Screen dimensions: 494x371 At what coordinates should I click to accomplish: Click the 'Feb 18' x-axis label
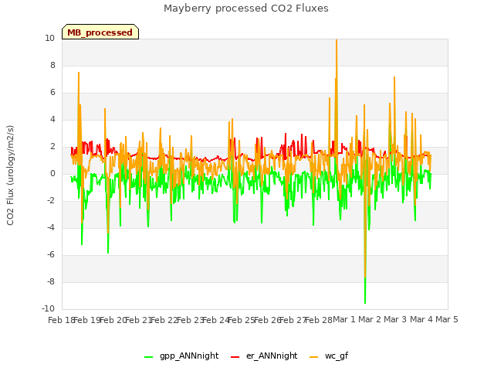[x=61, y=320]
